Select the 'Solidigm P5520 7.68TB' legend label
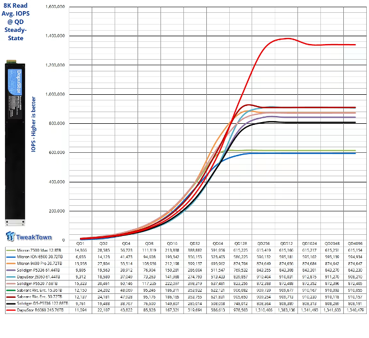Image resolution: width=369 pixels, height=338 pixels. coord(37,283)
